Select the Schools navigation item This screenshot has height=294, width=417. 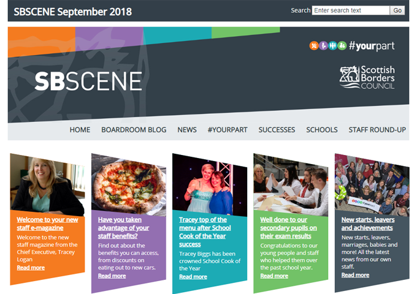coord(322,130)
